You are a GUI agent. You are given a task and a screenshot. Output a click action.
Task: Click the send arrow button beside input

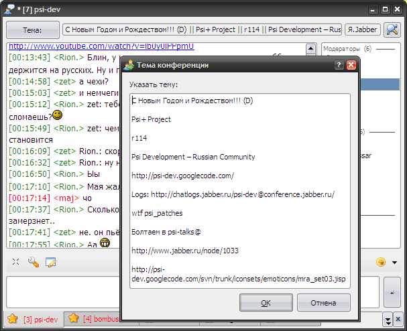point(391,293)
